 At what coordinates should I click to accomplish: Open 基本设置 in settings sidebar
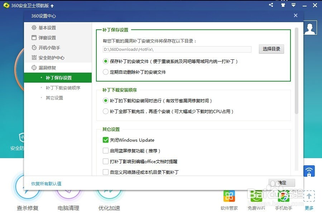pos(47,28)
